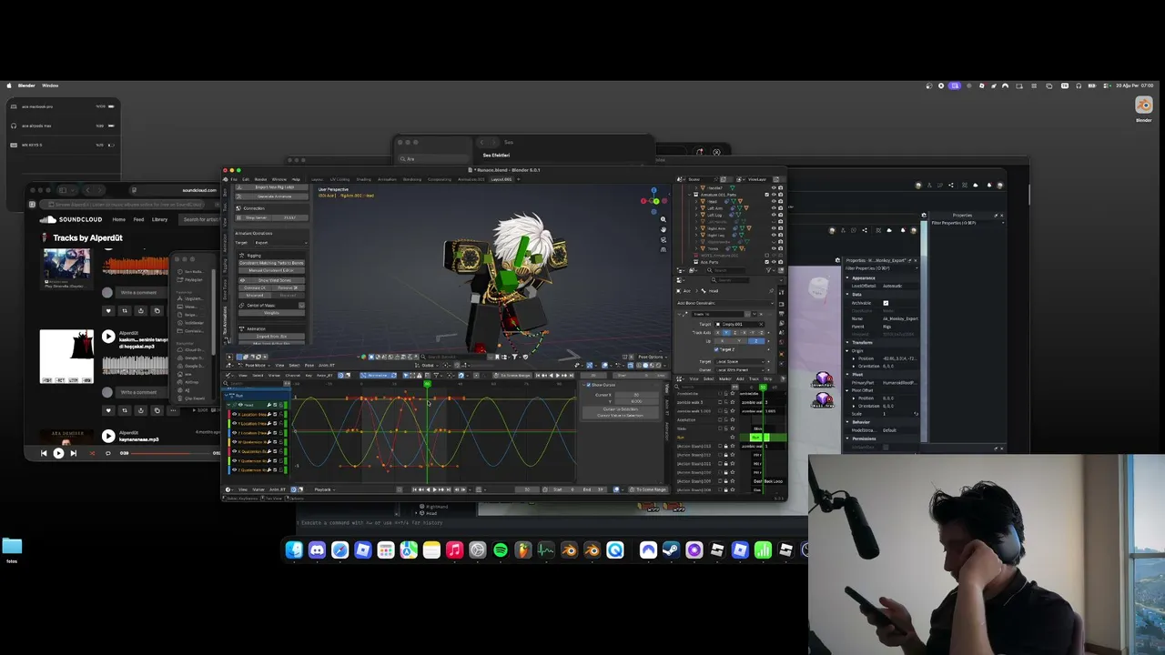The image size is (1165, 655).
Task: Click the hoşçakal.mp3 track waveform
Action: (135, 366)
